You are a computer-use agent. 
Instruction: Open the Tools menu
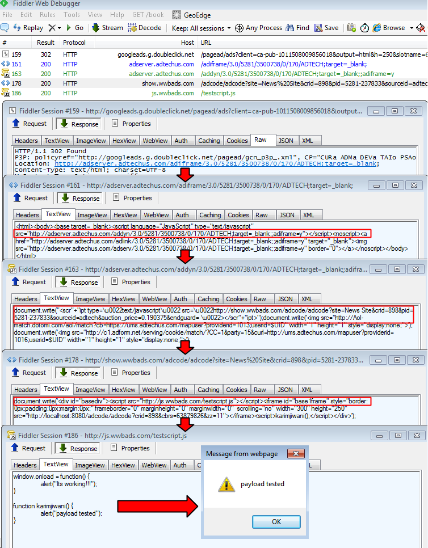pos(72,15)
